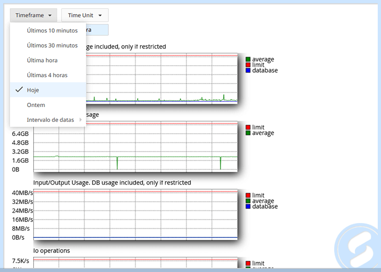Select Últimos 30 minutos timeframe
The height and width of the screenshot is (272, 381).
pyautogui.click(x=48, y=45)
